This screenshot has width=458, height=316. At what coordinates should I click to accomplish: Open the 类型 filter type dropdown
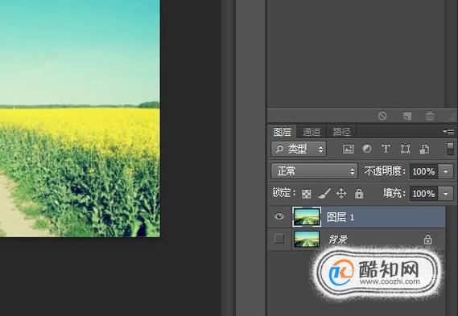pyautogui.click(x=299, y=149)
